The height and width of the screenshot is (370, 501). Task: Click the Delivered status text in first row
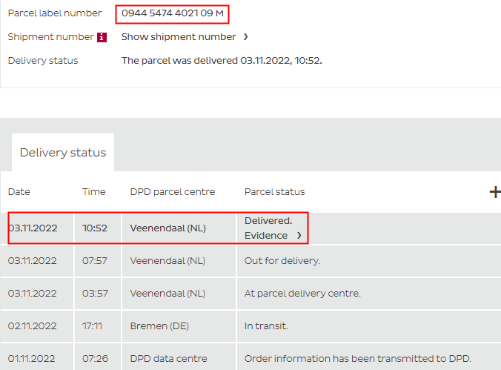coord(268,221)
